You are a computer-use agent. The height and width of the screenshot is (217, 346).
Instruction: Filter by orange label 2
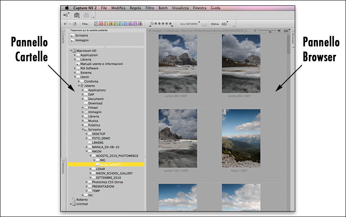coord(107,24)
